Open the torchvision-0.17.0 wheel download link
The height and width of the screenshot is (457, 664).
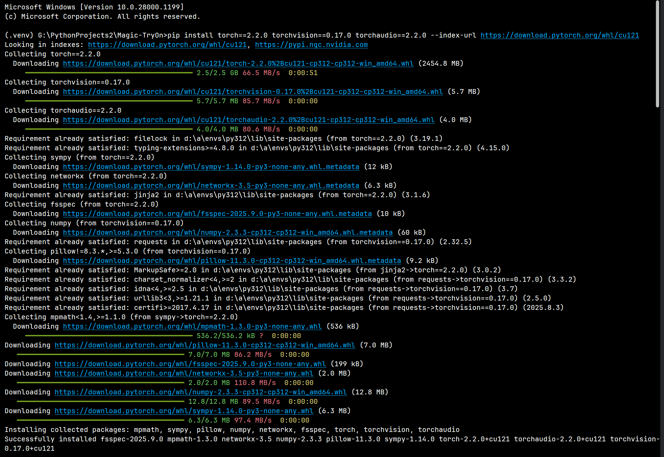coord(253,91)
